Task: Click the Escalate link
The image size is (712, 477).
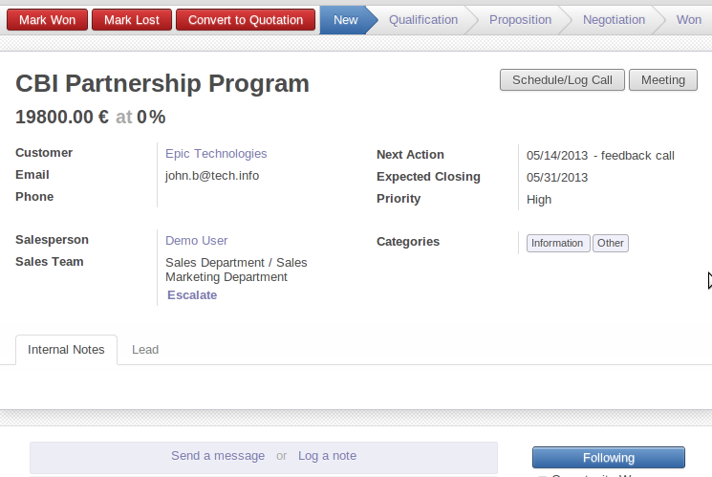Action: pyautogui.click(x=192, y=295)
